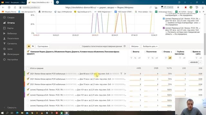Open Группировки settings

click(43, 46)
